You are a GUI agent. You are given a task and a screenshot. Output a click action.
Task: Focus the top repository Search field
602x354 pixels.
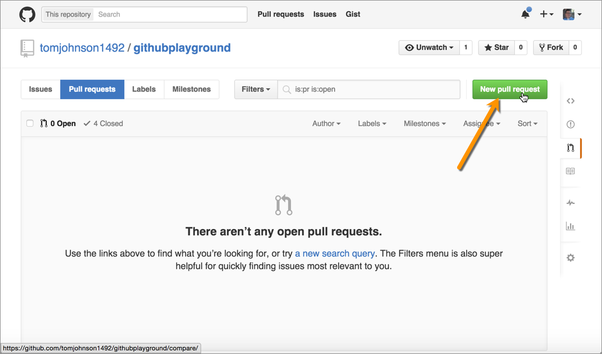[x=171, y=14]
